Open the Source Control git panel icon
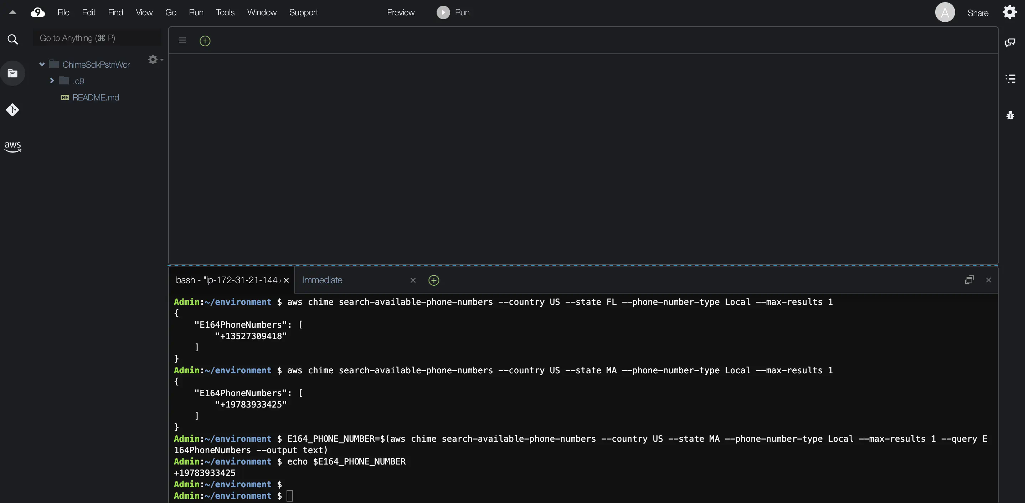This screenshot has height=503, width=1025. pyautogui.click(x=12, y=109)
